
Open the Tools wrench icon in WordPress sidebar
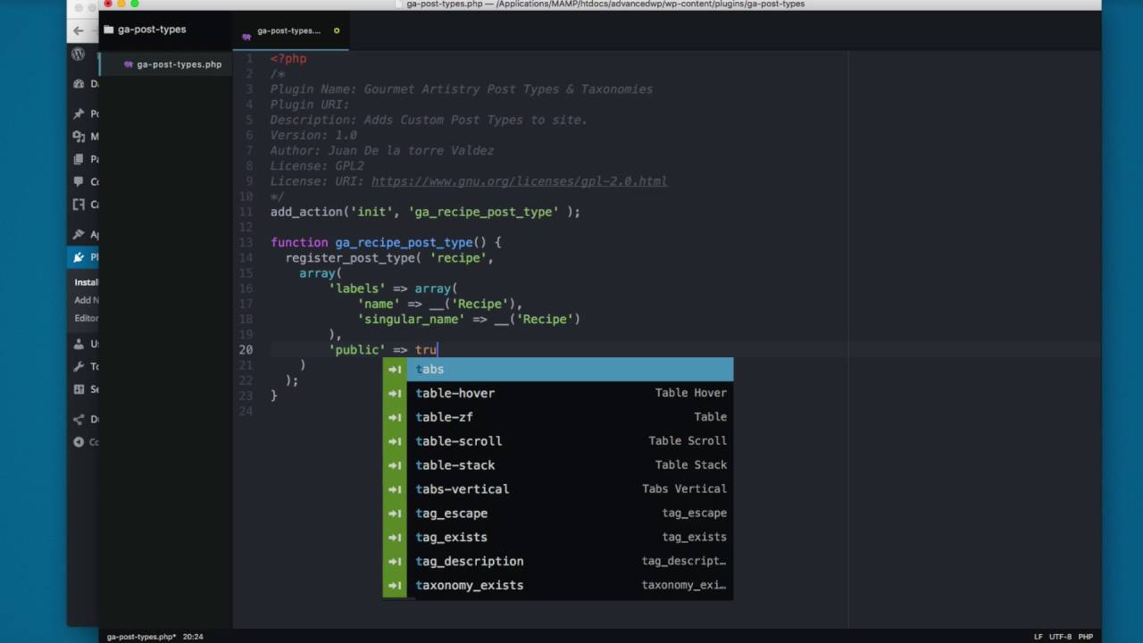coord(79,366)
